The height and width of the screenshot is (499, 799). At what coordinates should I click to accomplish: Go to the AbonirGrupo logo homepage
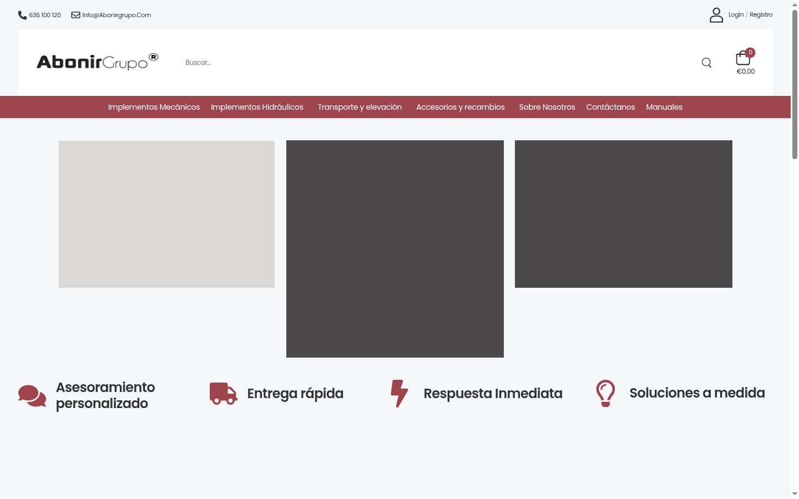pos(98,62)
